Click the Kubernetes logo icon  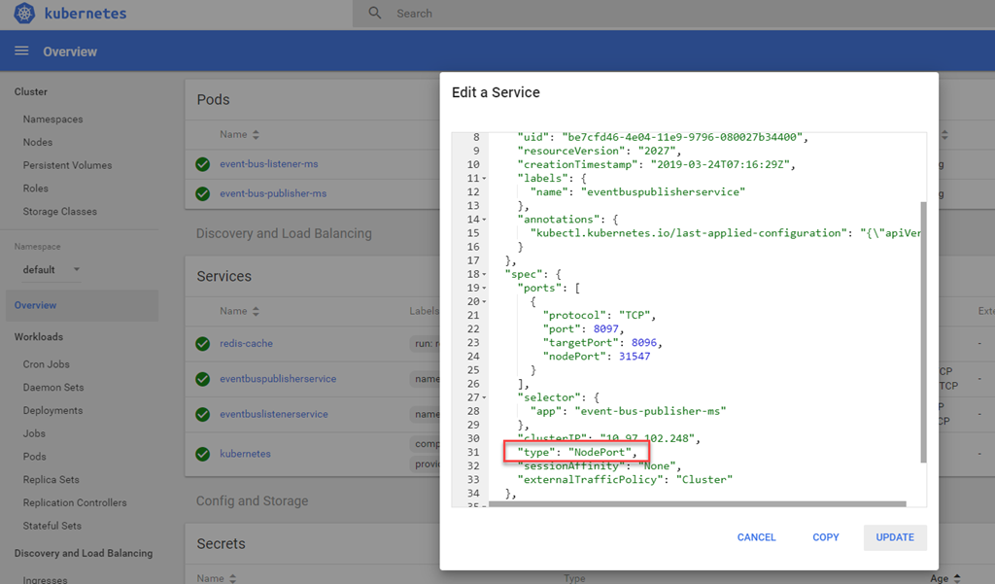[x=25, y=15]
